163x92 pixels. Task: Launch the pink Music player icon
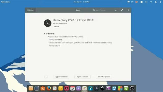tap(66, 88)
